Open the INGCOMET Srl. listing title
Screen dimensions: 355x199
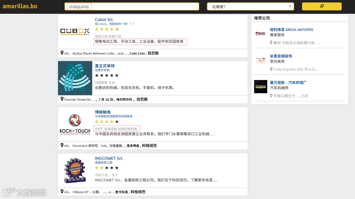pos(109,158)
